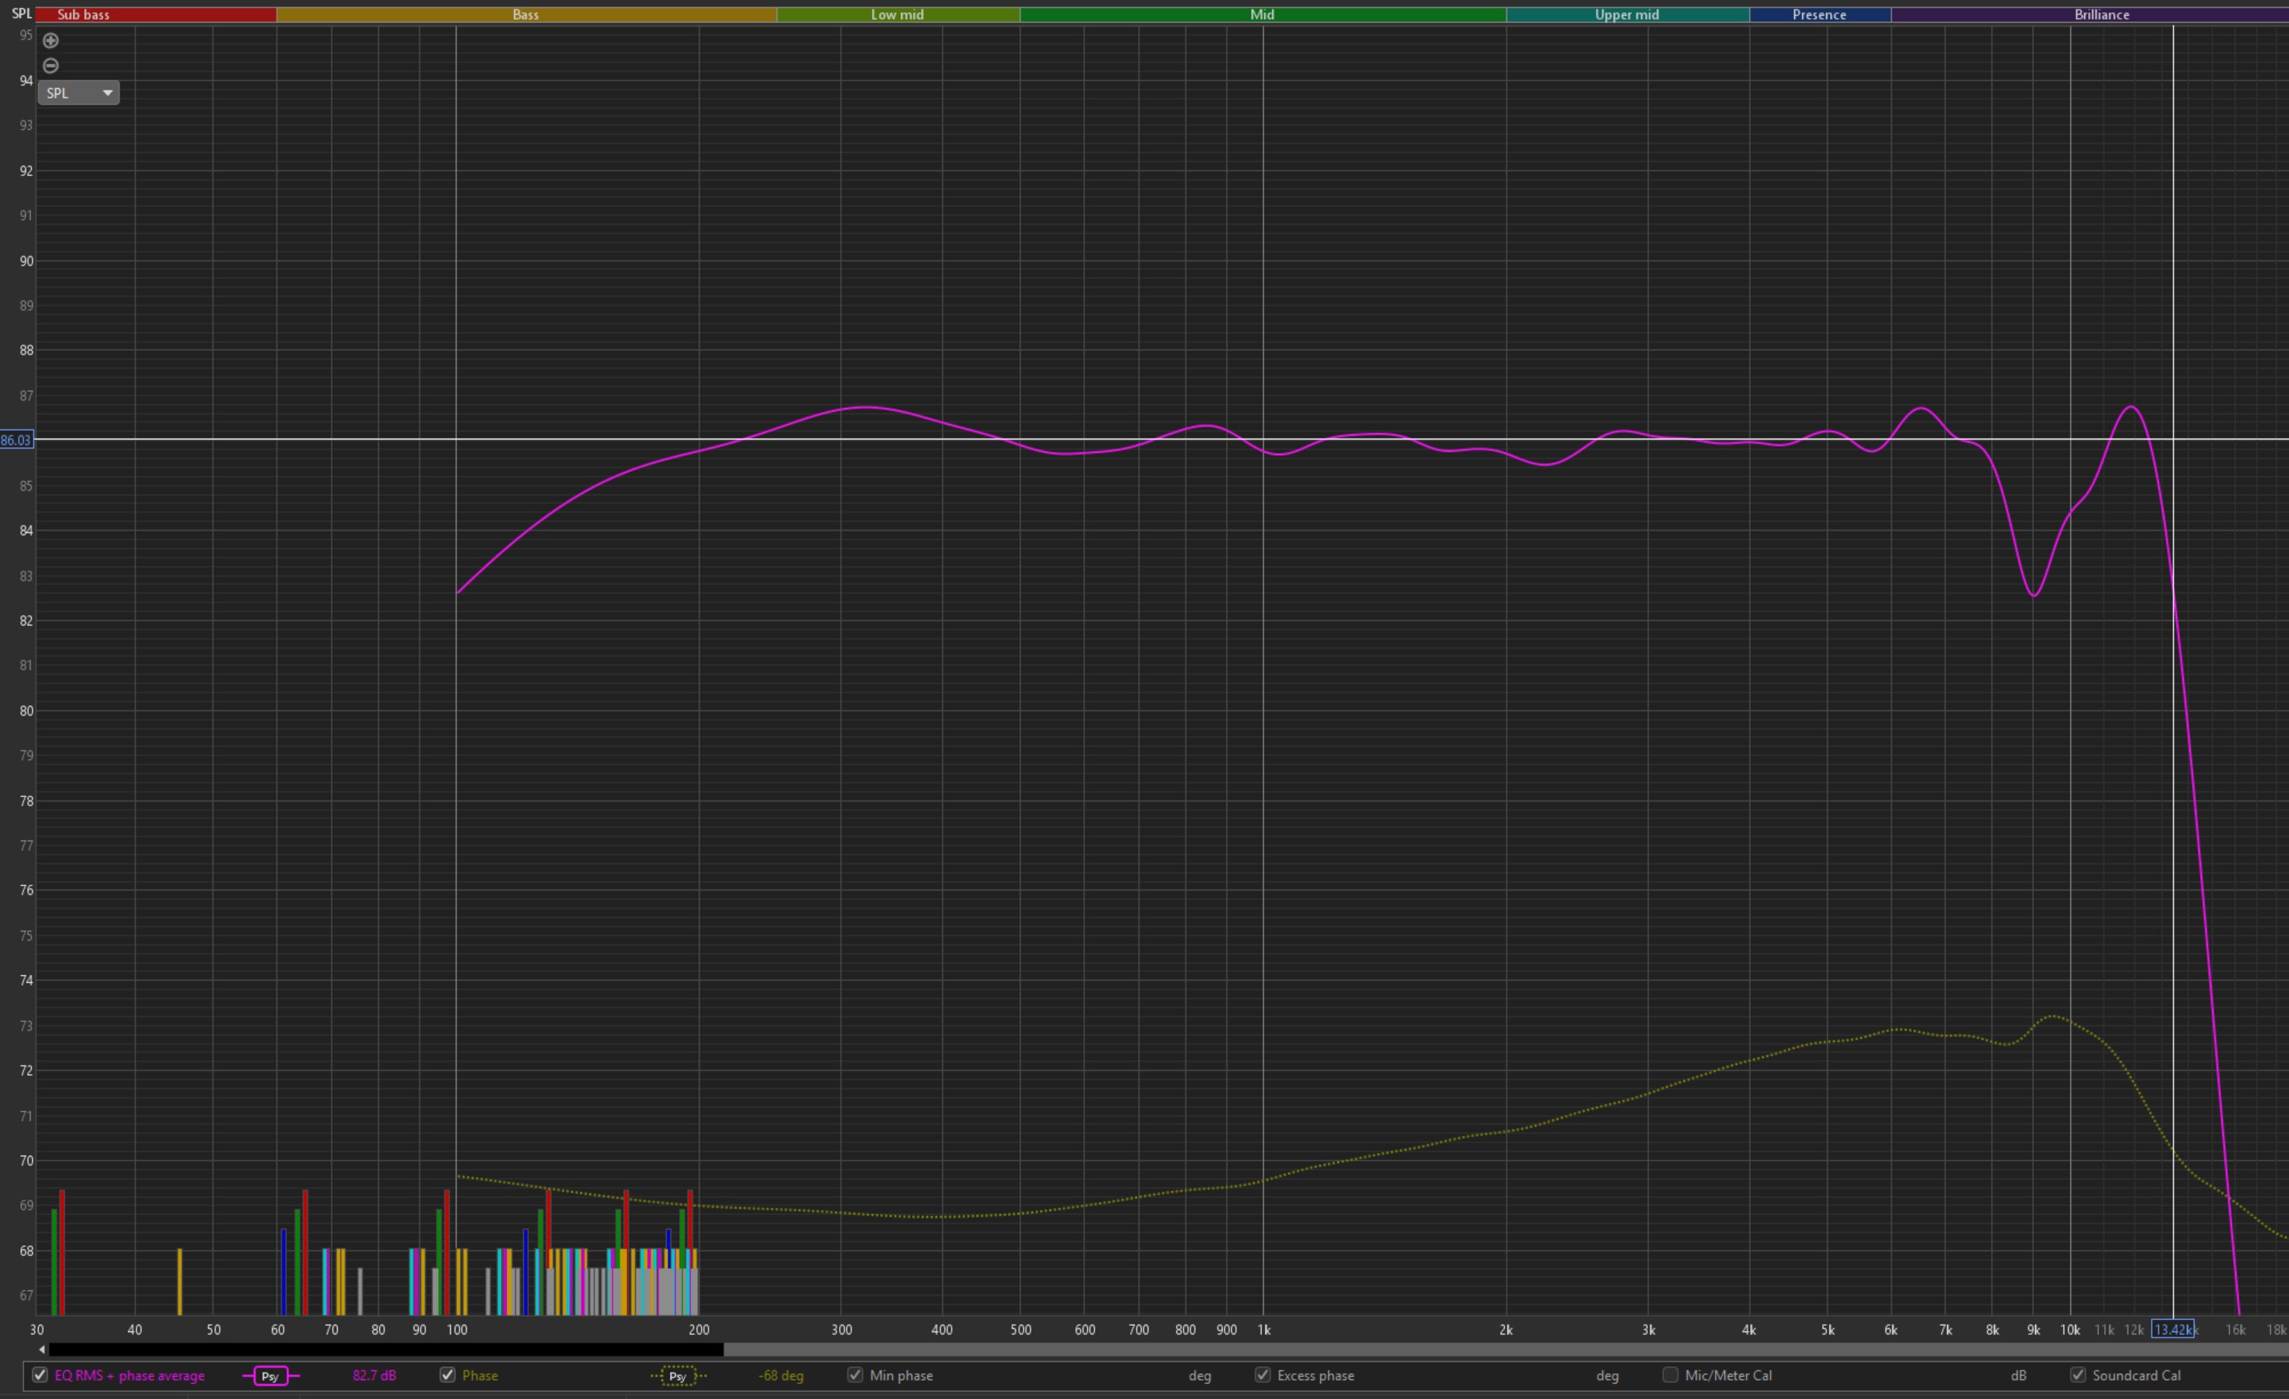The height and width of the screenshot is (1399, 2289).
Task: Click the 2k frequency axis label
Action: tap(1506, 1329)
